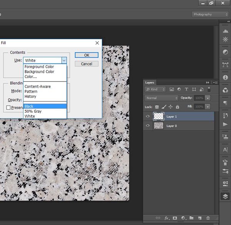Viewport: 231px width, 225px height.
Task: Click the delete layer trash icon
Action: [208, 218]
